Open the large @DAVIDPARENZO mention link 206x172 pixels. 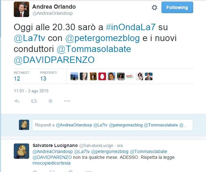point(54,60)
